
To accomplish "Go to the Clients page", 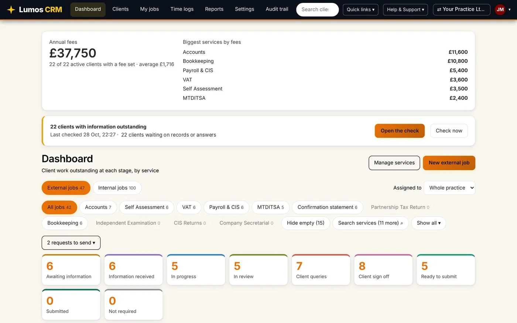I will tap(120, 9).
